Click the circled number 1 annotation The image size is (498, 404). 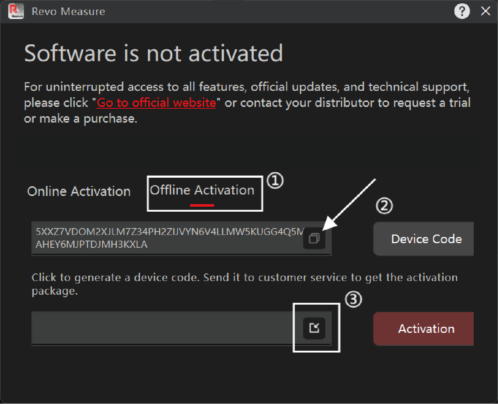[x=275, y=181]
